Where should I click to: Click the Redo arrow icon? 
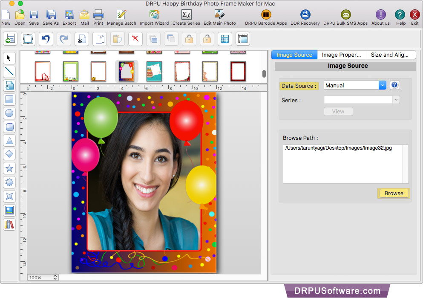(63, 39)
